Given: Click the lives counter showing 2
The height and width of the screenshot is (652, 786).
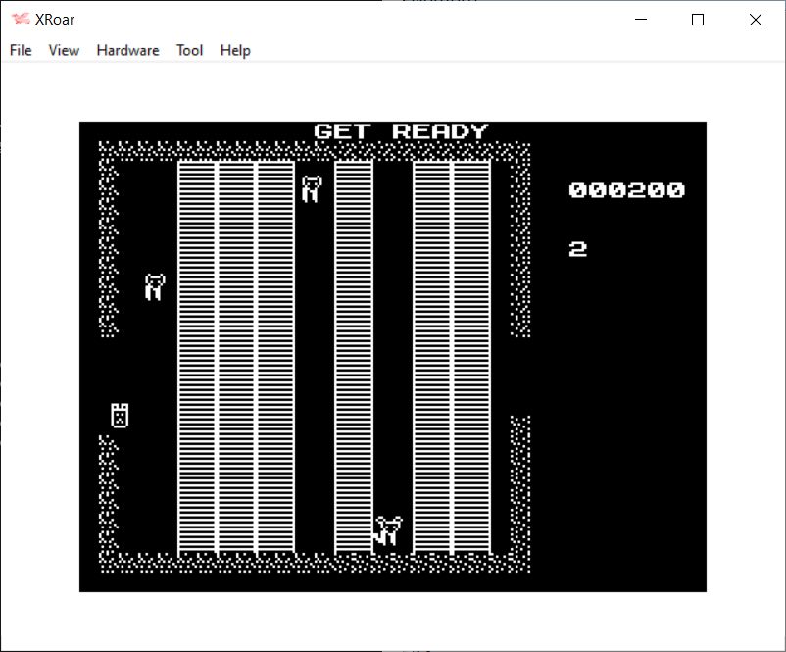Looking at the screenshot, I should (578, 249).
